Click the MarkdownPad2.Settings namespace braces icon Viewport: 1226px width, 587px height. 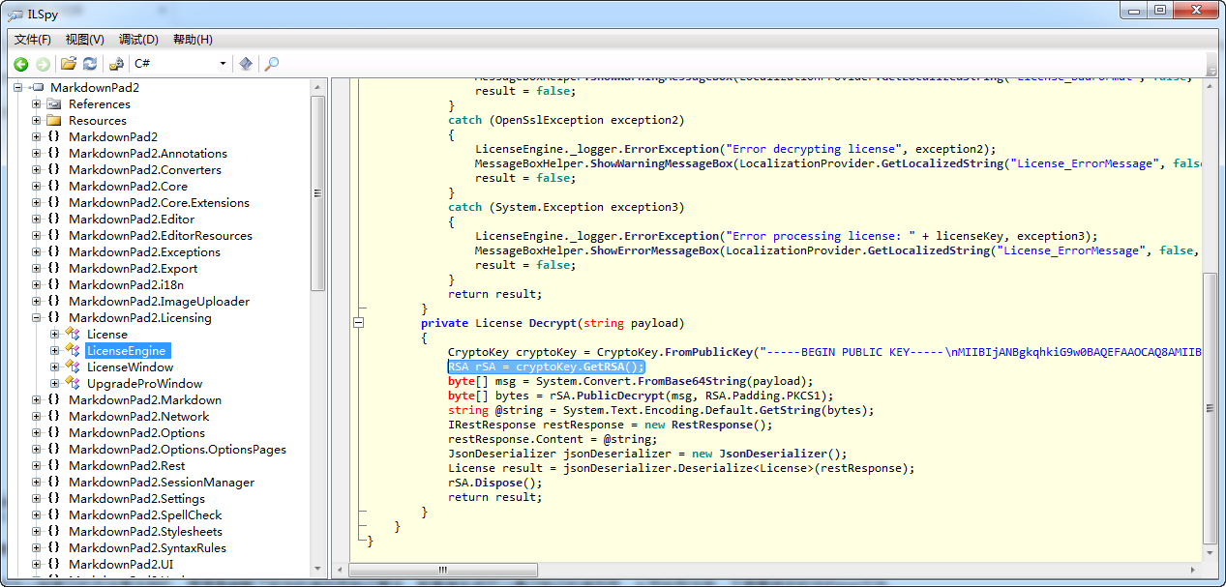(x=55, y=498)
